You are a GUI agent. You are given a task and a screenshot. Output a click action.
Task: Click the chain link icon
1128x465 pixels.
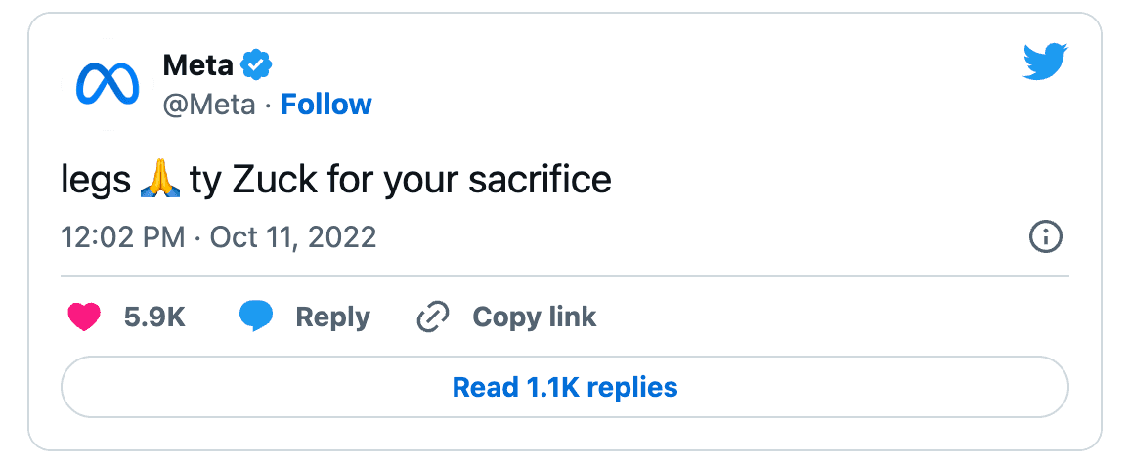[x=432, y=317]
